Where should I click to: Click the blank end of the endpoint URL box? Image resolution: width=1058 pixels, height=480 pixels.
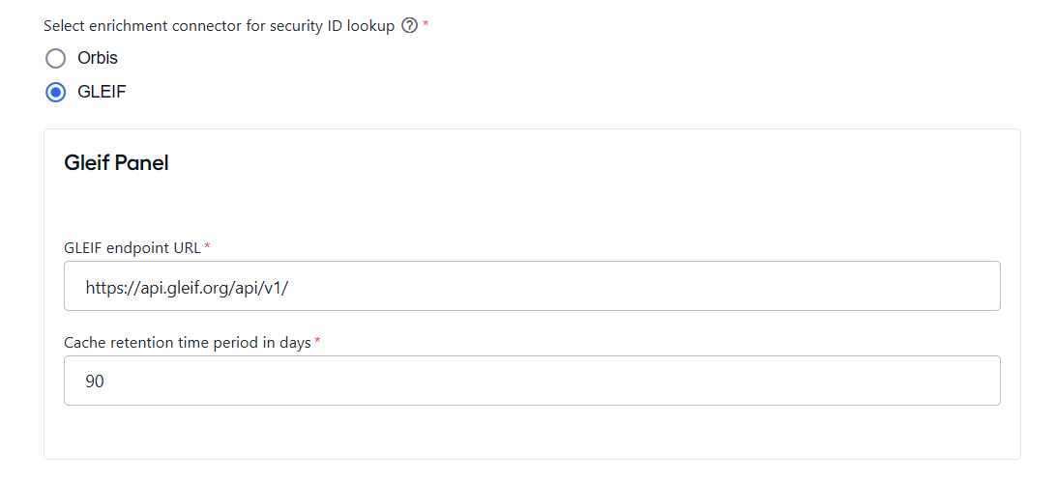641,286
